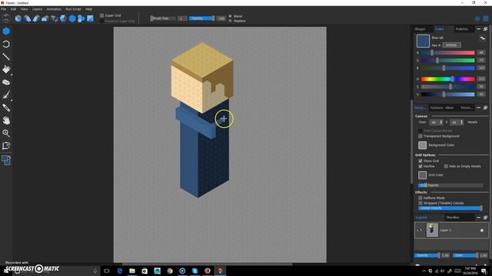Collapse the Document panel with minus button
Viewport: 492px width, 276px height.
(x=478, y=107)
